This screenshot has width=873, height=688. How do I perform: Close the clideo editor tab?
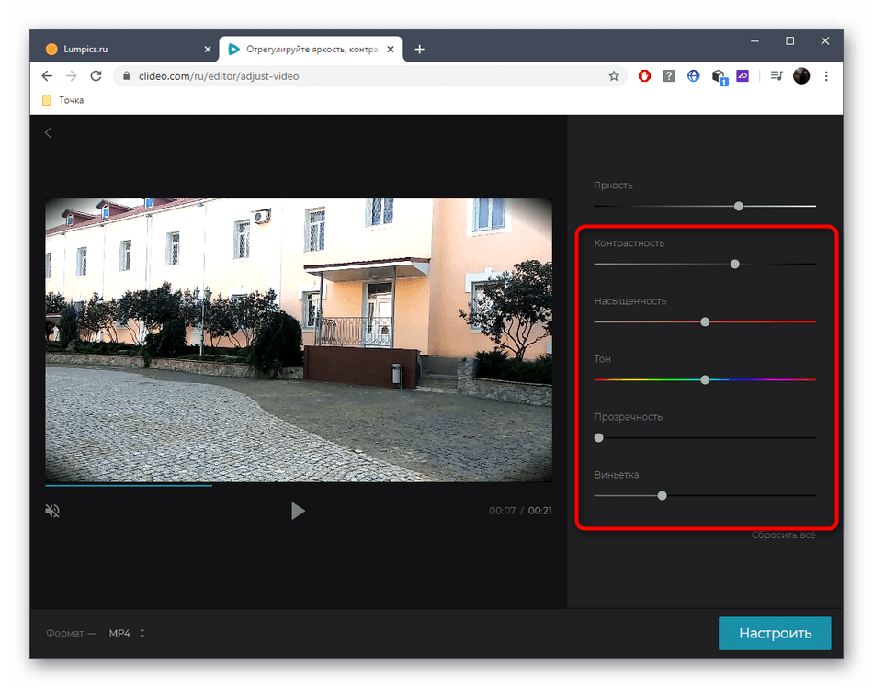click(x=391, y=49)
